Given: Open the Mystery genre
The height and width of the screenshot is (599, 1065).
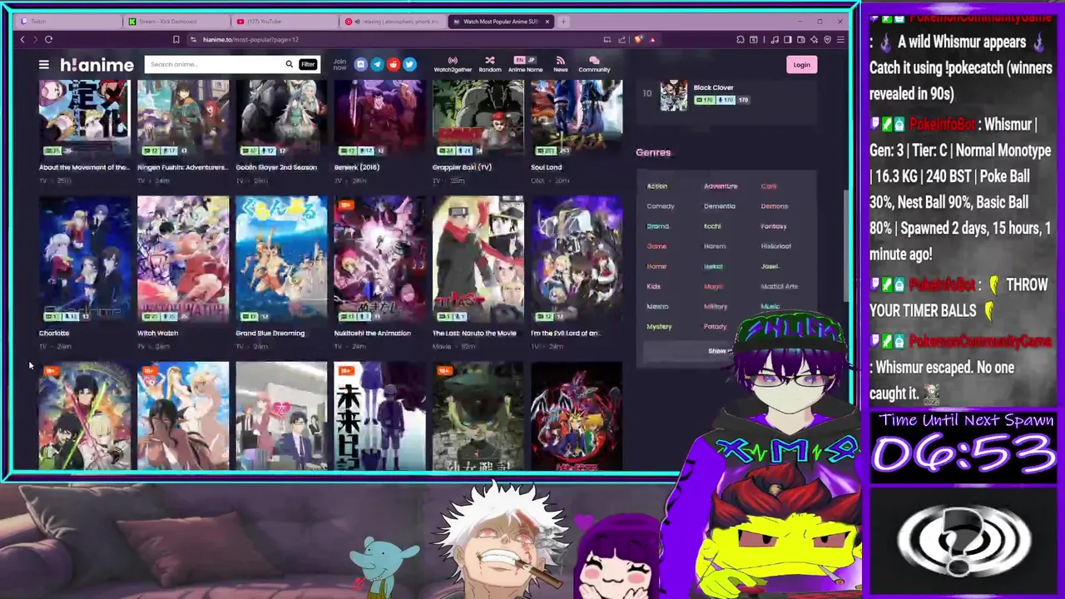Looking at the screenshot, I should pos(659,326).
